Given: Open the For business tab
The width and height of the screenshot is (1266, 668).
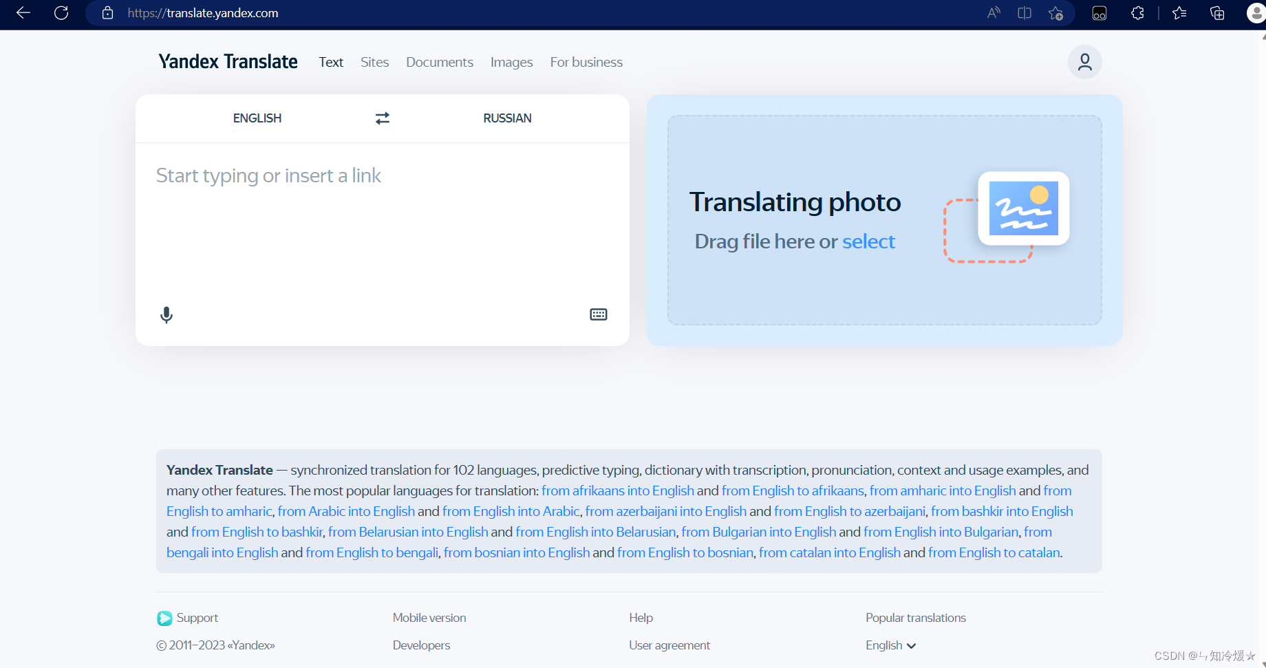Looking at the screenshot, I should pyautogui.click(x=586, y=62).
